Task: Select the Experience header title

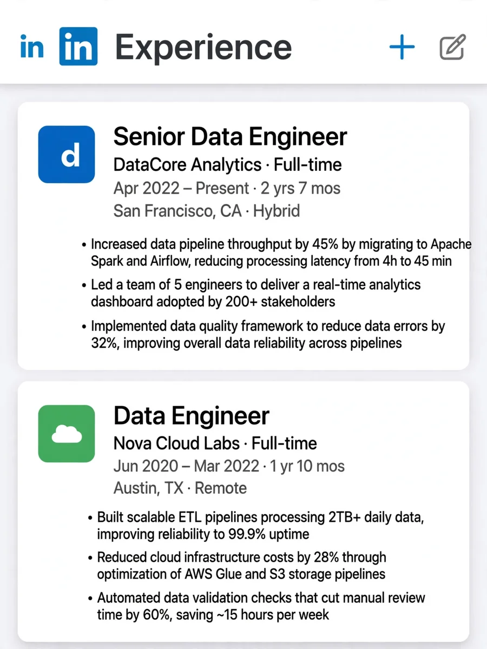Action: click(203, 47)
